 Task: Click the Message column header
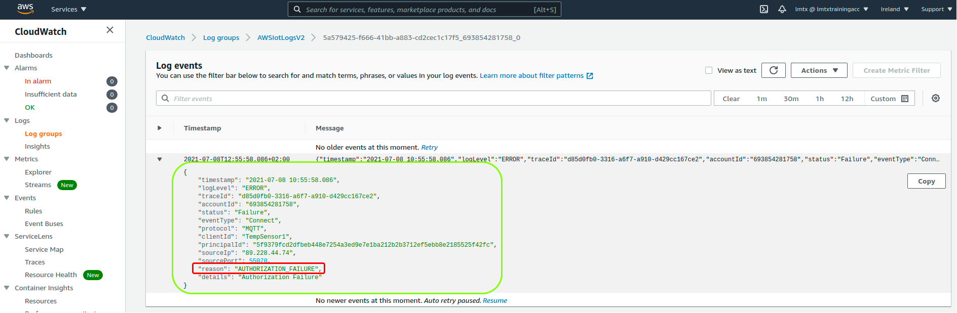click(329, 128)
